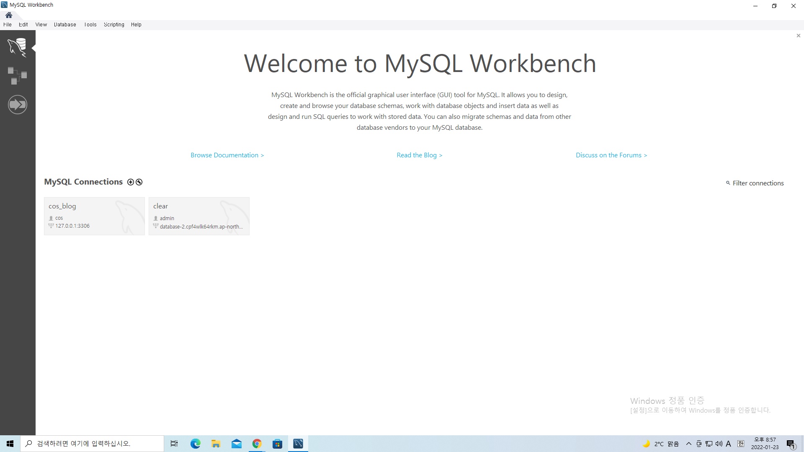The image size is (804, 452).
Task: Open the clear connection tile
Action: pos(199,216)
